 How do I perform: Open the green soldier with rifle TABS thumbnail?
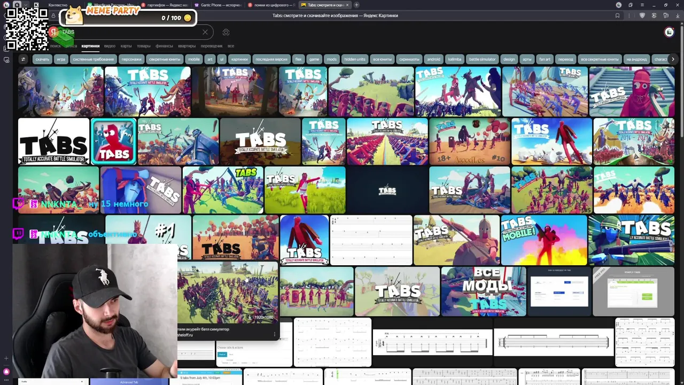631,240
